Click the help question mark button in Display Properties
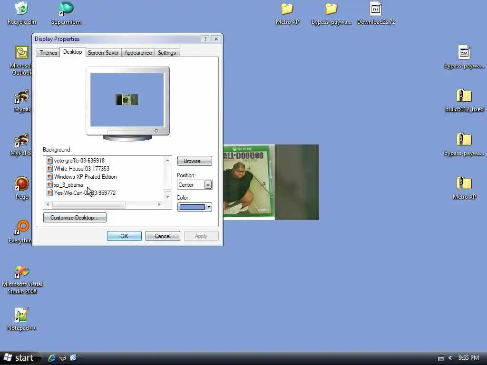 coord(205,39)
